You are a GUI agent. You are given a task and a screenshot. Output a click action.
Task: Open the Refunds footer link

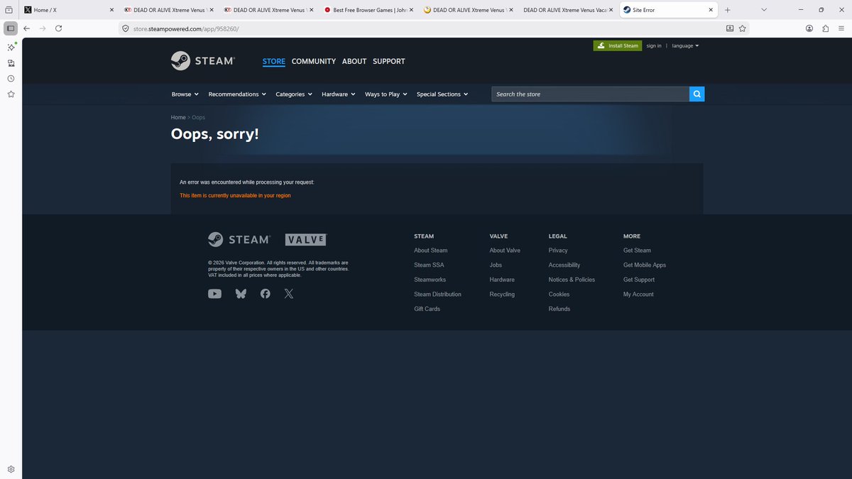(x=559, y=309)
